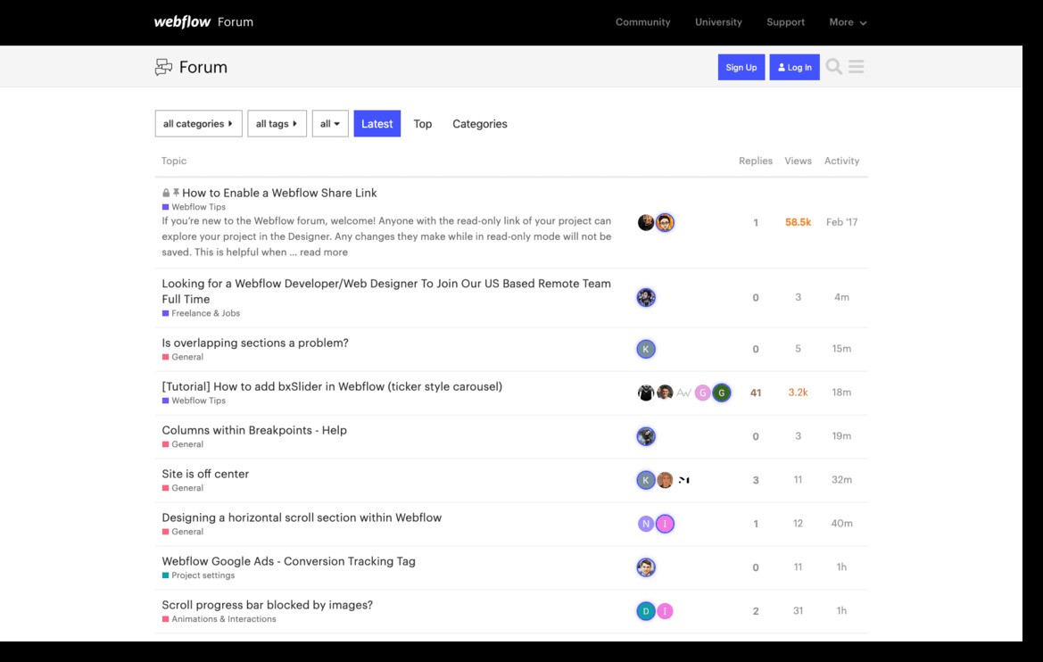Open Webflow Tips tag under bxSlider topic
This screenshot has width=1043, height=662.
pyautogui.click(x=194, y=401)
